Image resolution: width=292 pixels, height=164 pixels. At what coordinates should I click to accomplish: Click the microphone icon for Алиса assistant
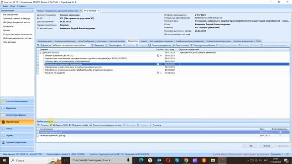[128, 160]
